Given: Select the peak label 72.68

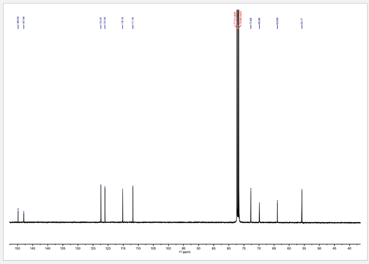Looking at the screenshot, I should point(251,21).
